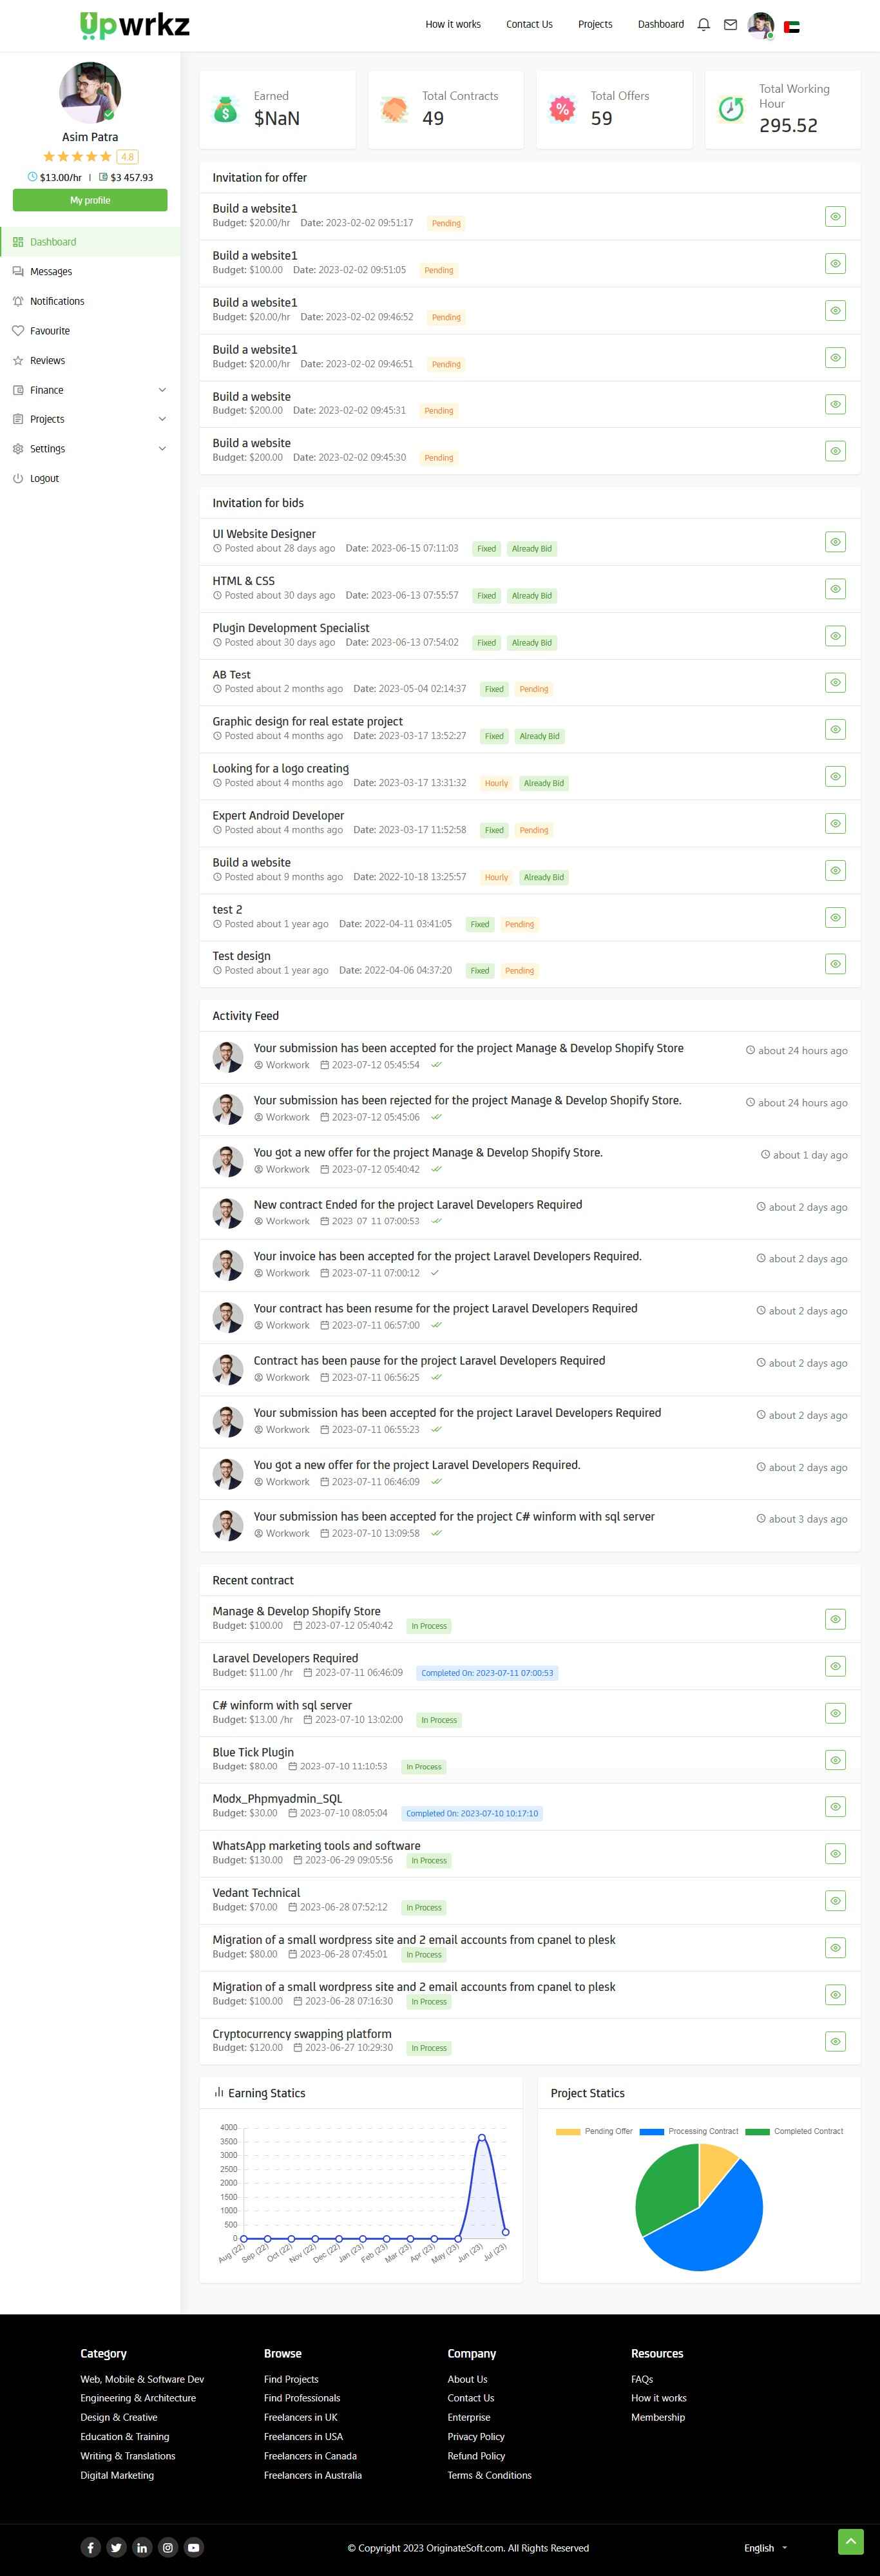Image resolution: width=880 pixels, height=2576 pixels.
Task: Click the UAE flag icon in header
Action: tap(791, 27)
